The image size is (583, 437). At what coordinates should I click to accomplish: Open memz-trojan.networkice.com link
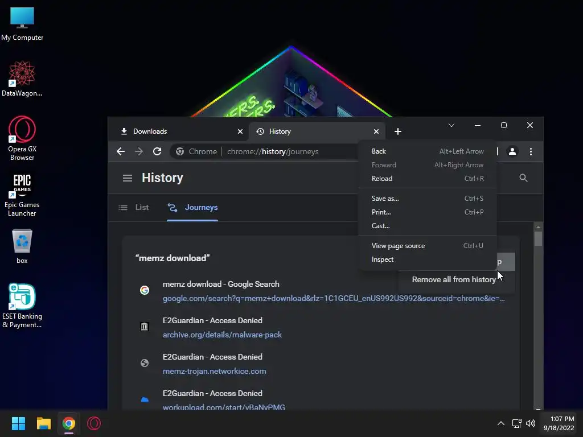pyautogui.click(x=214, y=371)
